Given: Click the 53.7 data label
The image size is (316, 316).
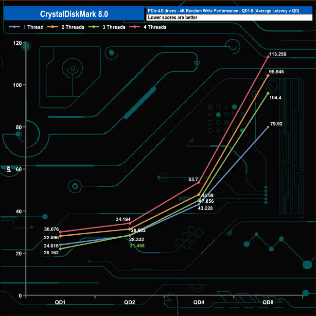Looking at the screenshot, I should point(193,179).
